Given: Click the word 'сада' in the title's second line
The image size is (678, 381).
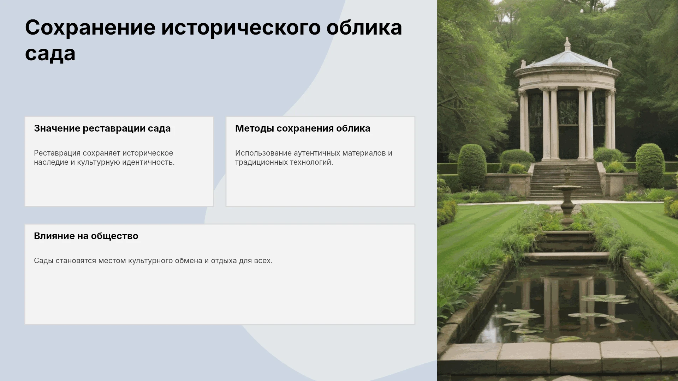Looking at the screenshot, I should point(50,54).
